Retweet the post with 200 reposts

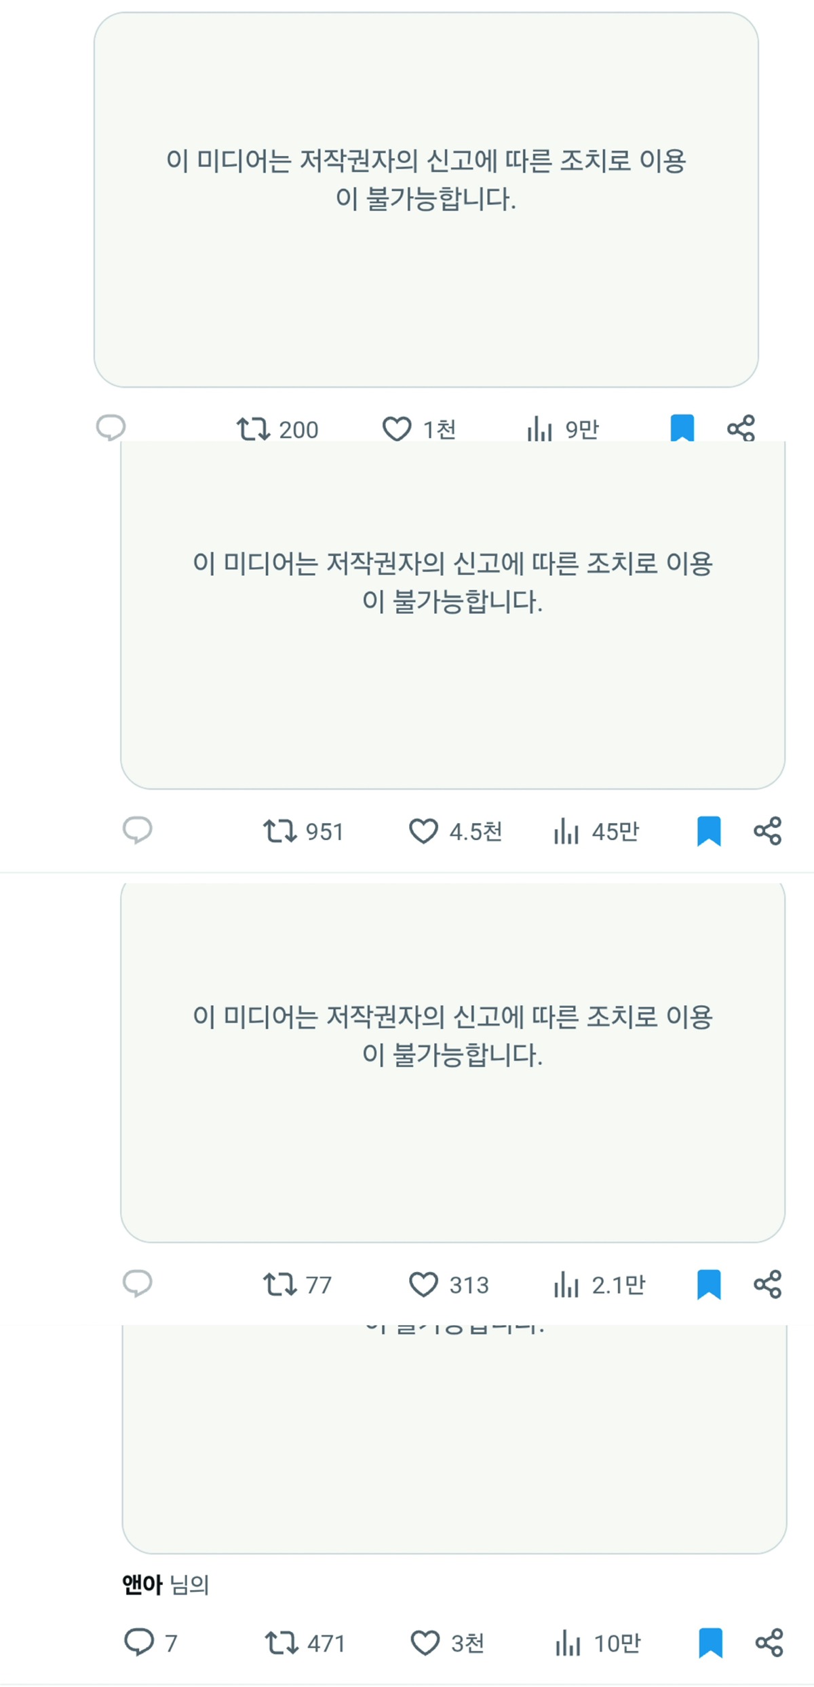pyautogui.click(x=254, y=429)
